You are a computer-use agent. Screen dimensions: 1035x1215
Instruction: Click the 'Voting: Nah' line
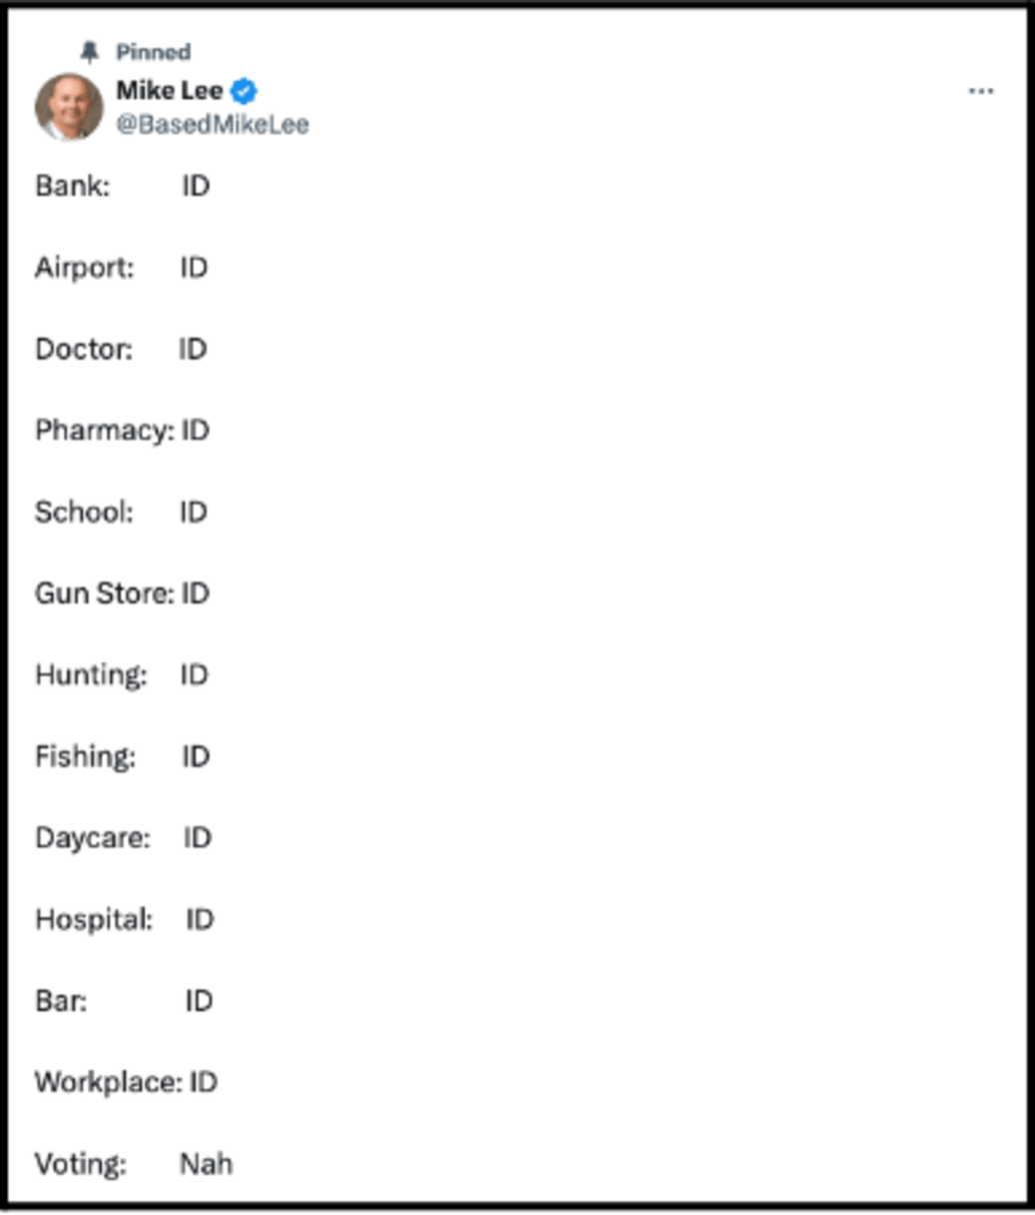tap(134, 1164)
